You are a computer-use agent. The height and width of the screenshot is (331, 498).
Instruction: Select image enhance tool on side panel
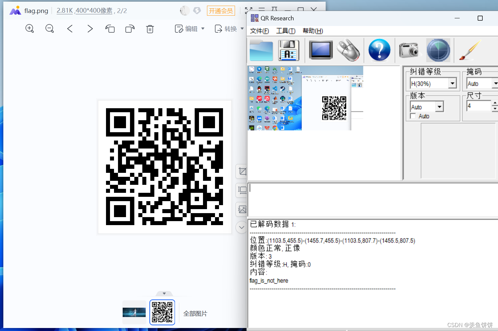coord(242,209)
